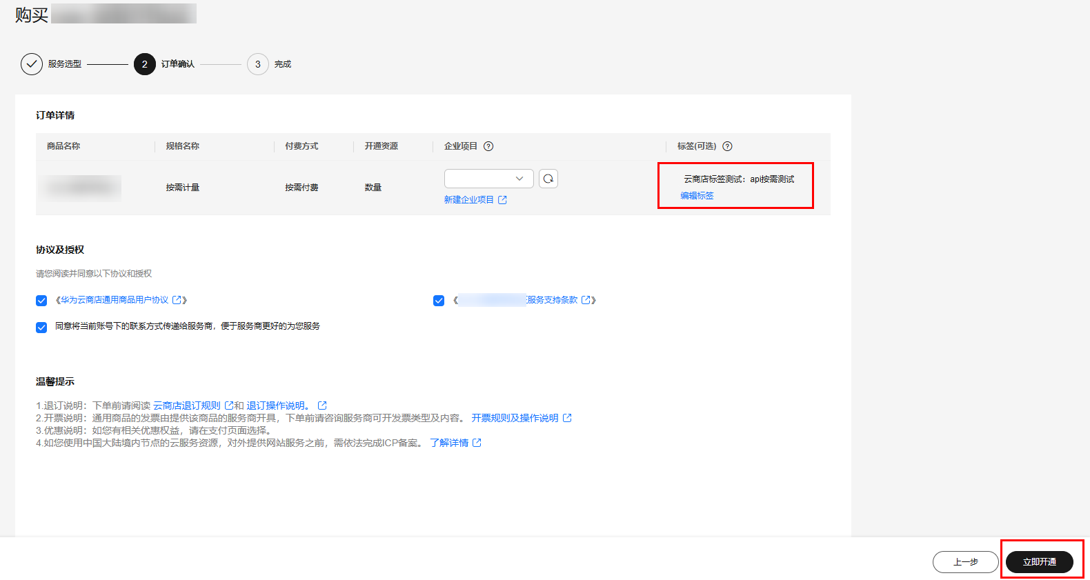Click the help icon beside 标签(可选)
This screenshot has width=1090, height=580.
click(x=727, y=146)
